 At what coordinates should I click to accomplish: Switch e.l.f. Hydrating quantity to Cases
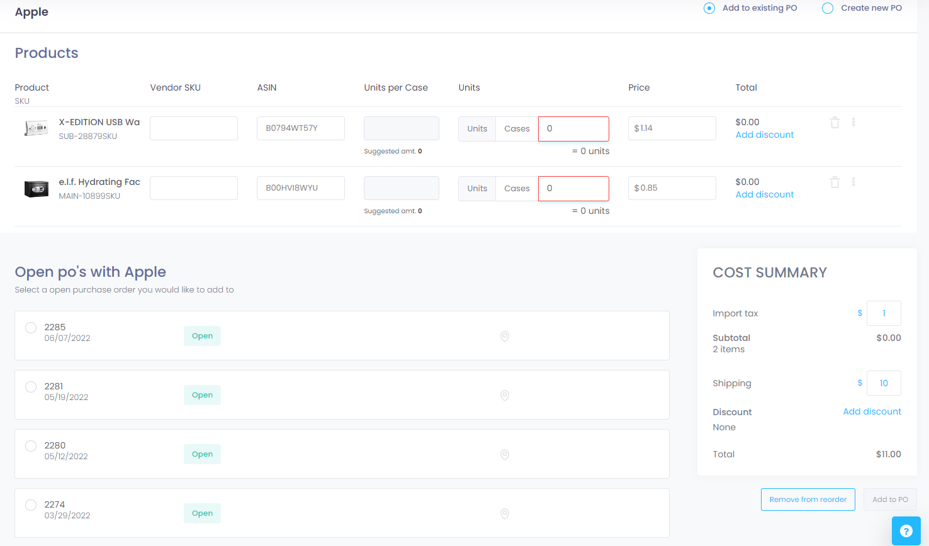517,189
